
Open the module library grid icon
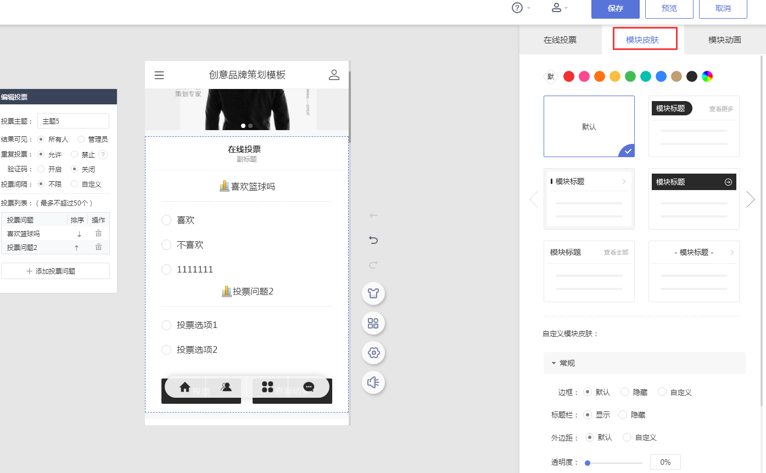(373, 323)
